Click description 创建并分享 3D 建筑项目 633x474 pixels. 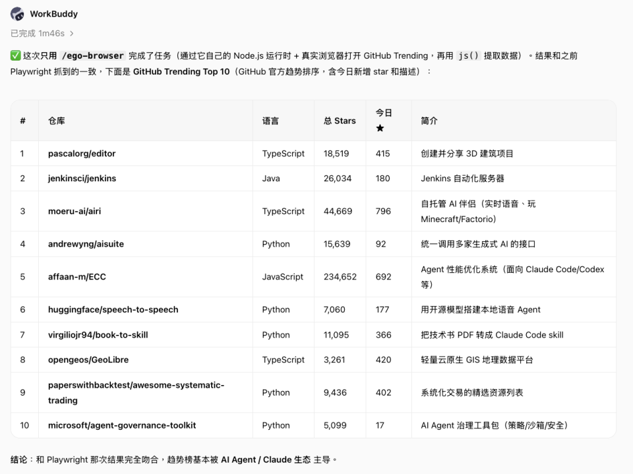[x=467, y=154]
